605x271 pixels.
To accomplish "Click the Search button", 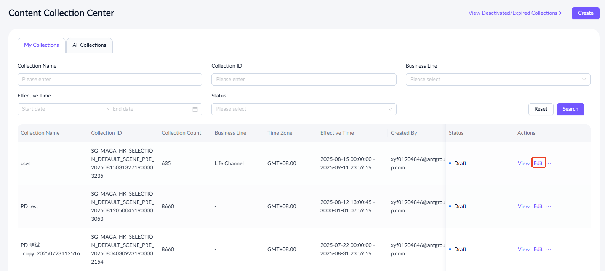I will pyautogui.click(x=570, y=109).
